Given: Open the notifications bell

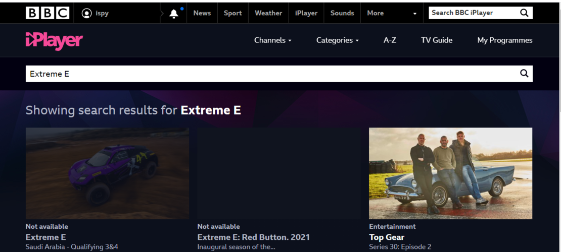Looking at the screenshot, I should (173, 13).
